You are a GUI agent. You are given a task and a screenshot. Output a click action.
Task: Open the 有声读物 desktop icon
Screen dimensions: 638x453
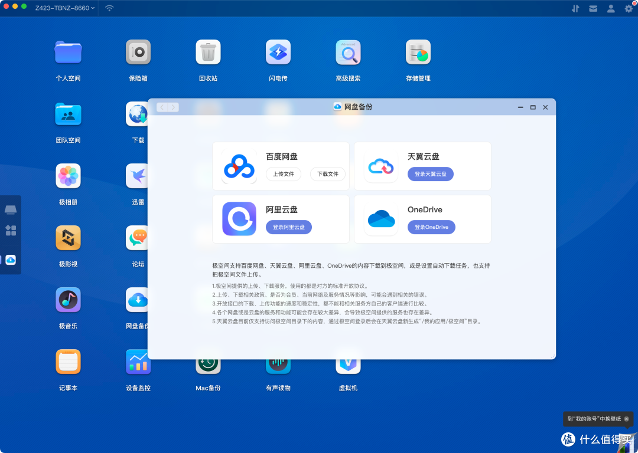pyautogui.click(x=278, y=367)
